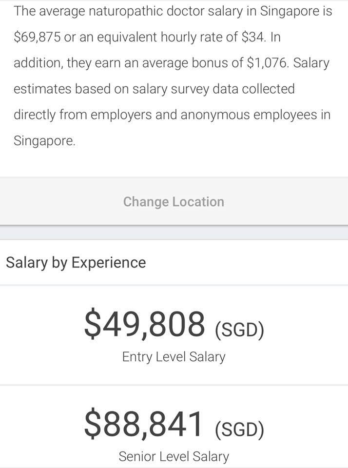Click the Entry Level Salary label
Viewport: 348px width, 468px height.
tap(174, 357)
